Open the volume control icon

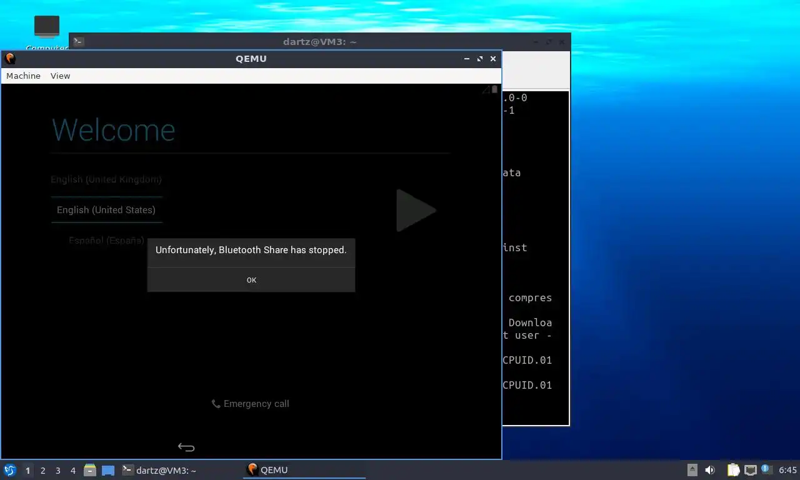[x=710, y=470]
